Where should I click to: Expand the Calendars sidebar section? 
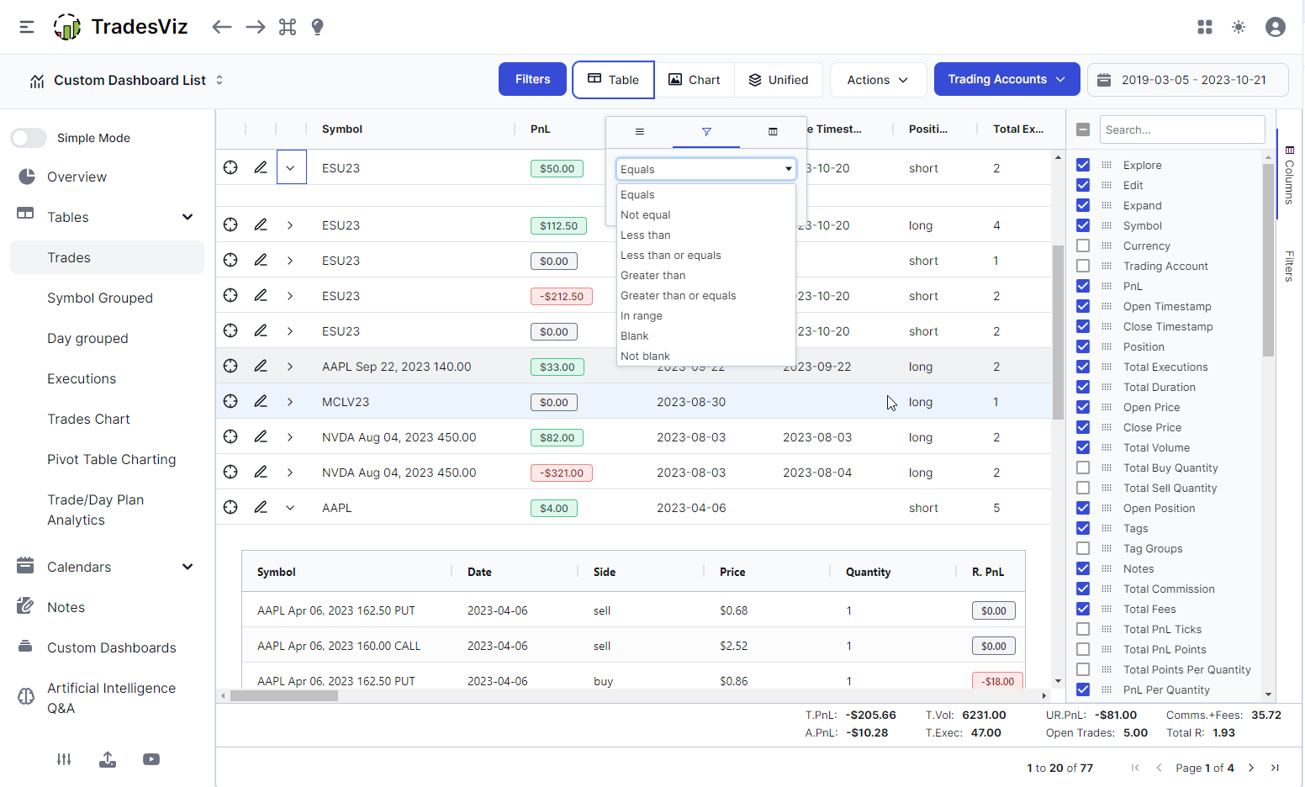coord(188,567)
